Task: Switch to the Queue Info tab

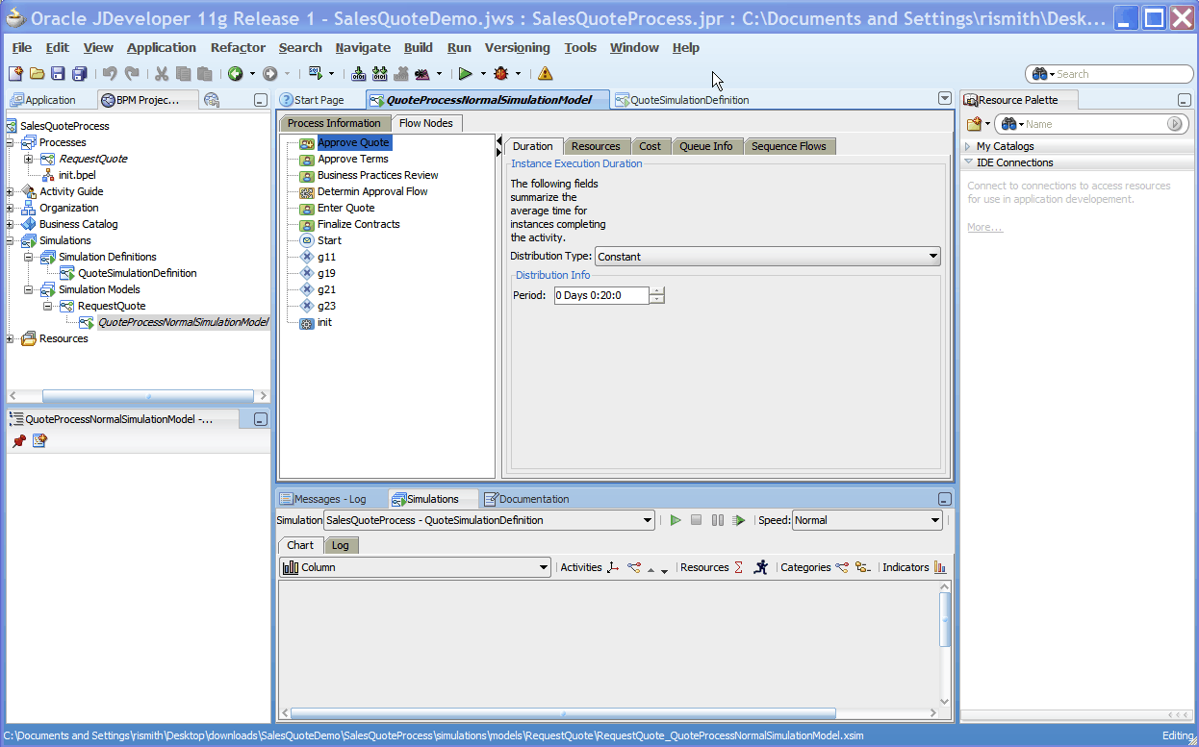Action: (x=706, y=146)
